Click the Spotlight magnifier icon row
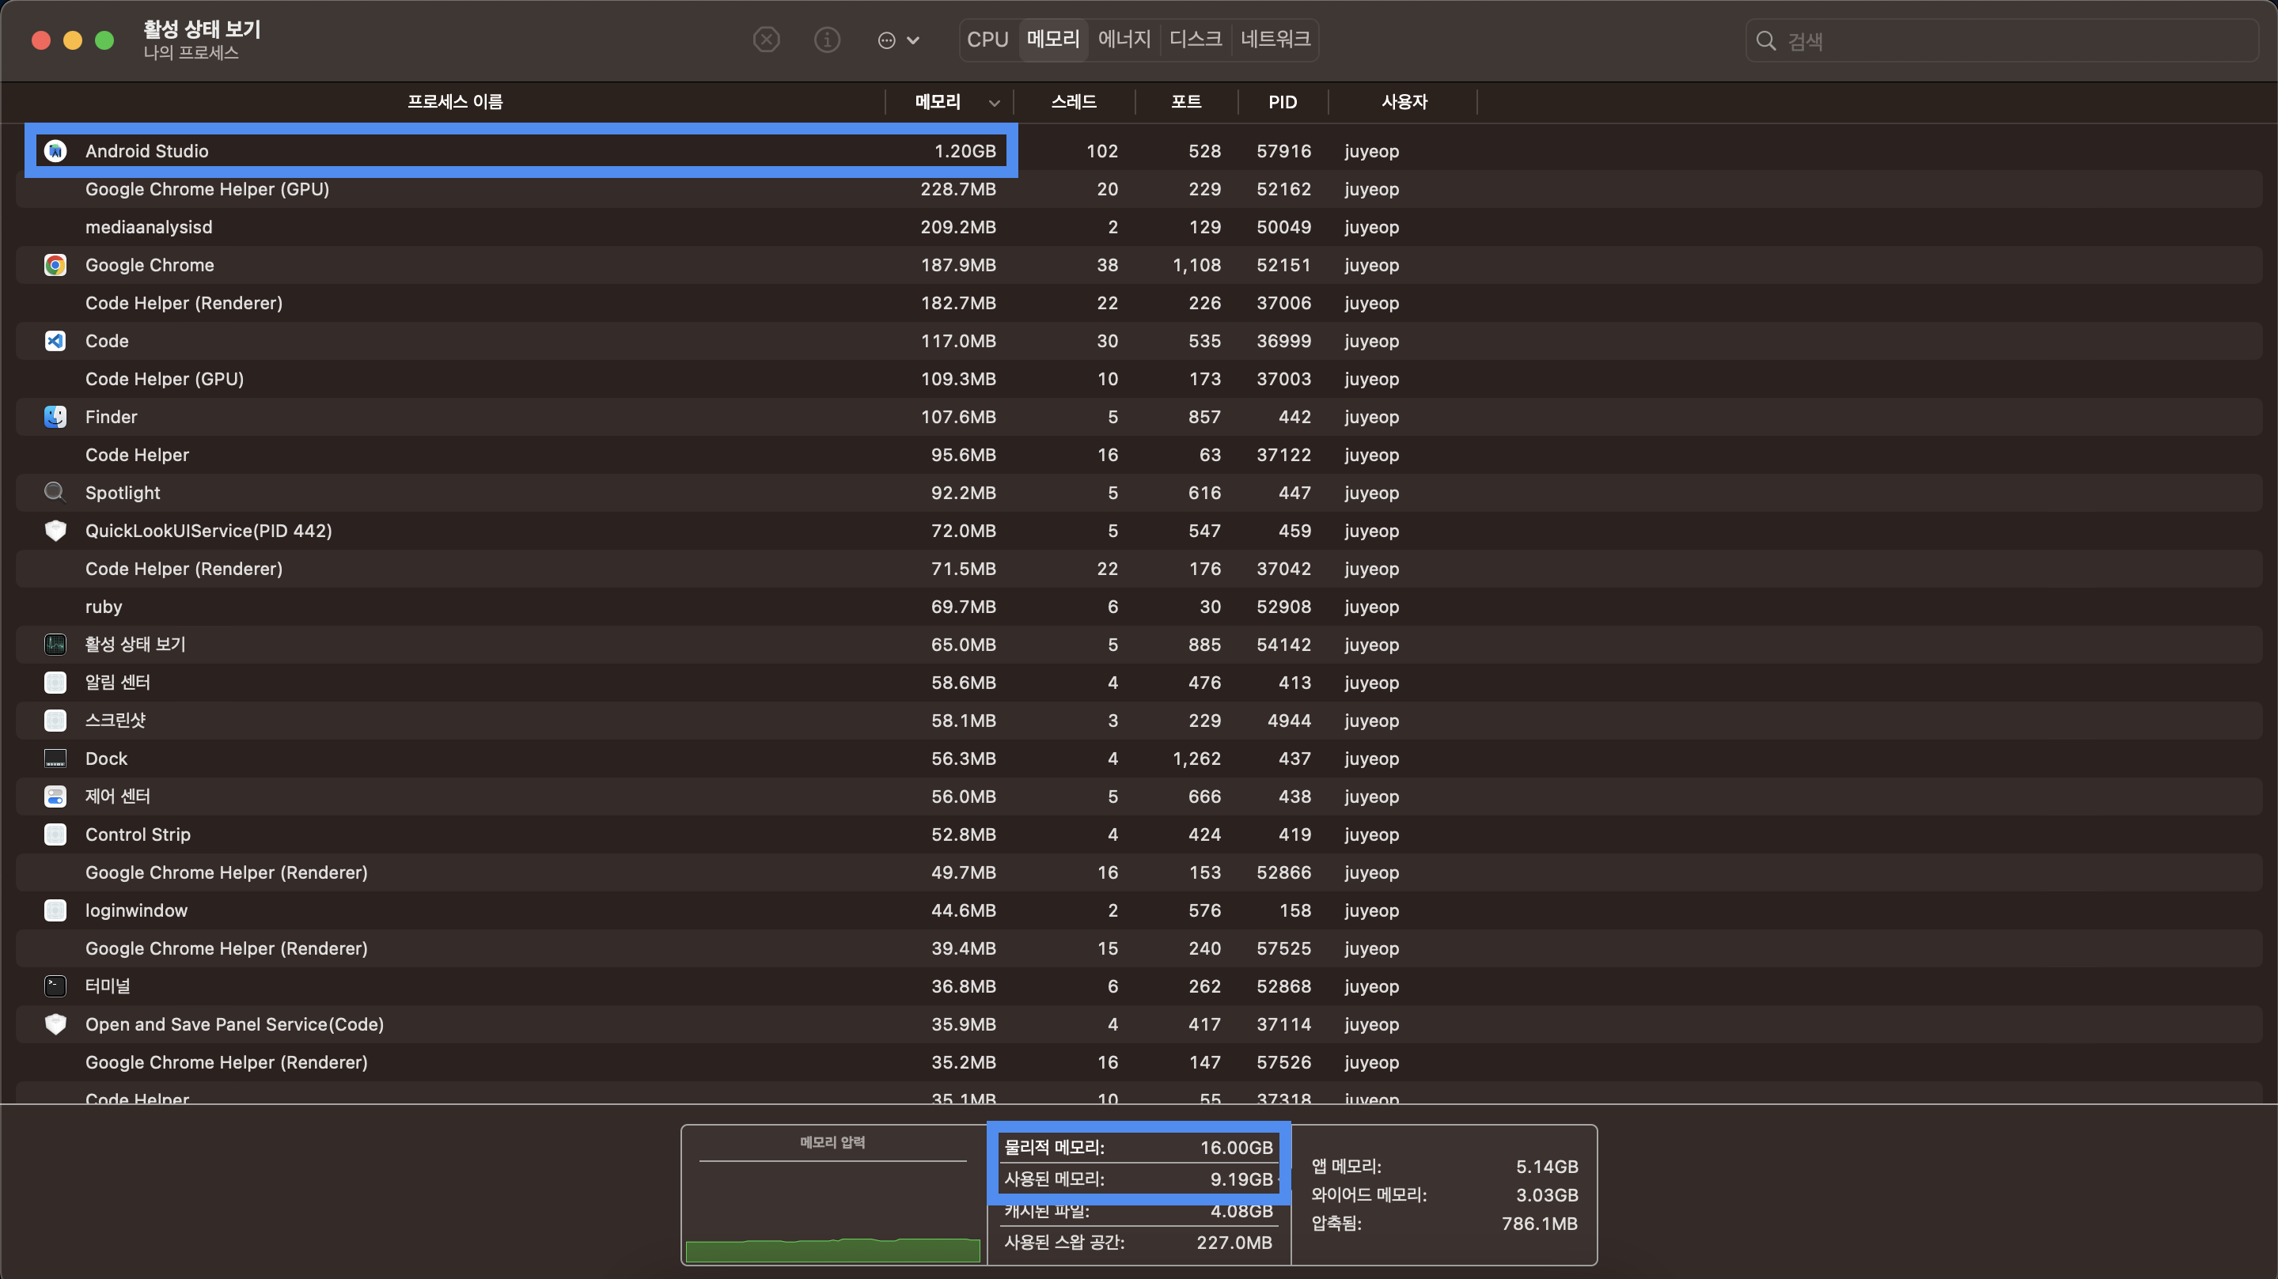2278x1279 pixels. click(55, 494)
